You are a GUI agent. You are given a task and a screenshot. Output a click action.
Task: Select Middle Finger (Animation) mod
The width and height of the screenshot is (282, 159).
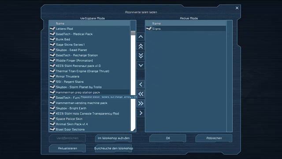89,61
